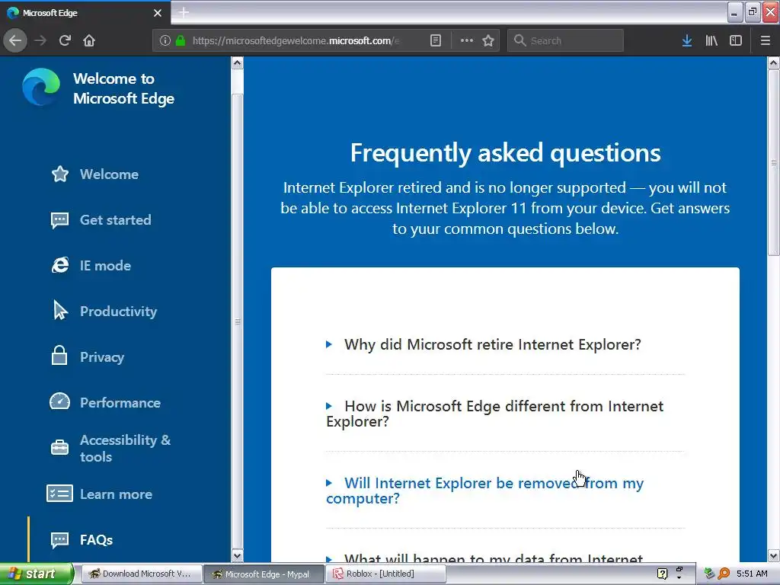
Task: Click the orange magnifier tray icon
Action: [x=724, y=574]
